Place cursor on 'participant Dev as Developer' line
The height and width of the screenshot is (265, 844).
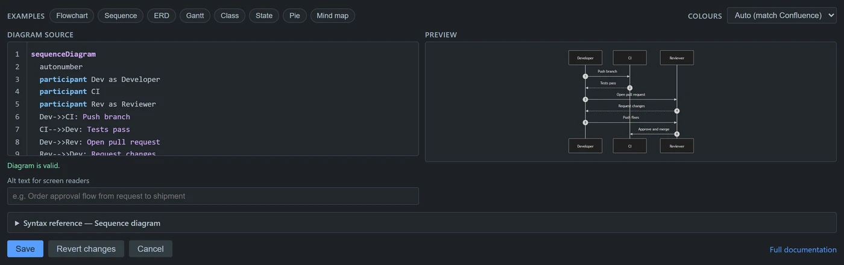coord(100,79)
